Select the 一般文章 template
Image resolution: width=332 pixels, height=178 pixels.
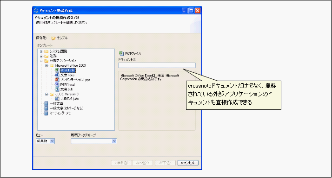click(x=56, y=103)
